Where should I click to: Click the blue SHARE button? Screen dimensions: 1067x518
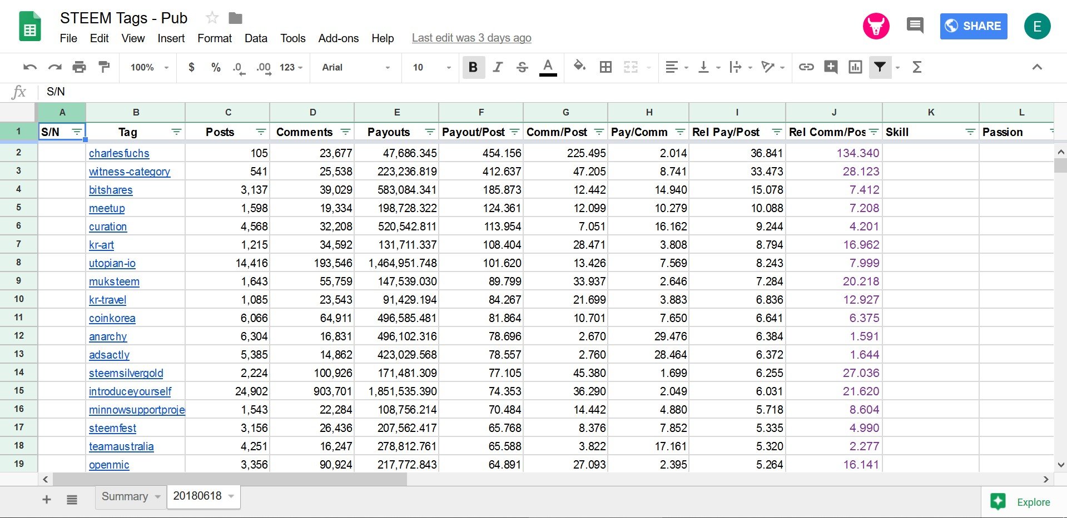pos(974,26)
